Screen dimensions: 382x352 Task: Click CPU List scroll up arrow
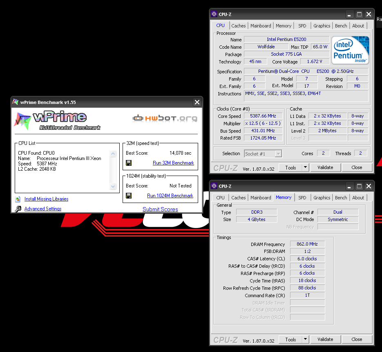[x=113, y=154]
